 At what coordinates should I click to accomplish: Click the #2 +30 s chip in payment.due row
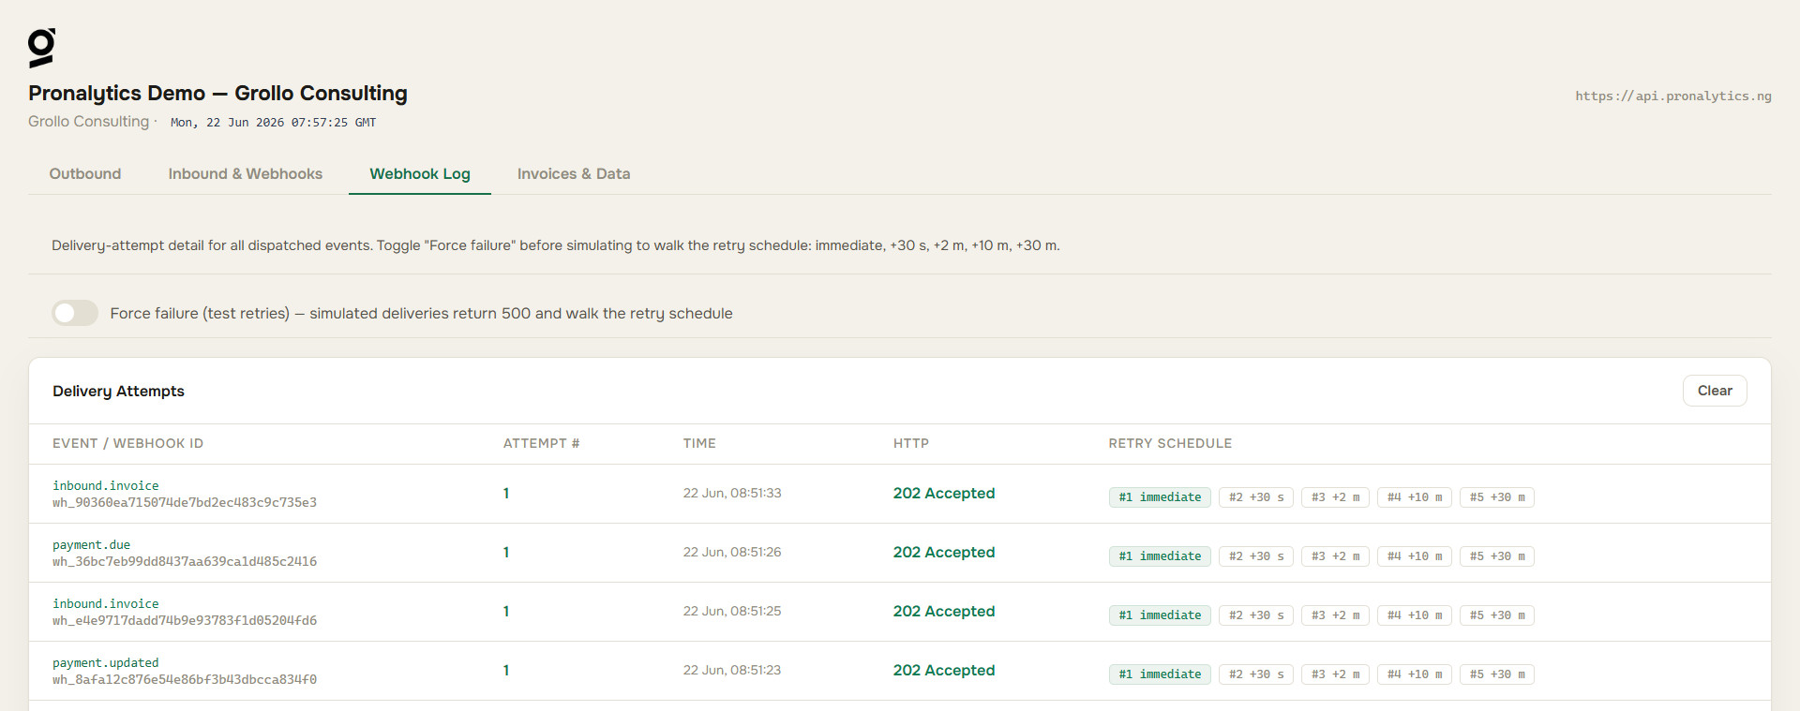pos(1256,556)
